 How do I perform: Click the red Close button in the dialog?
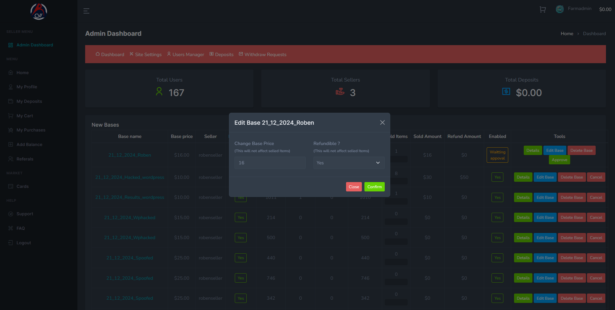[x=354, y=187]
